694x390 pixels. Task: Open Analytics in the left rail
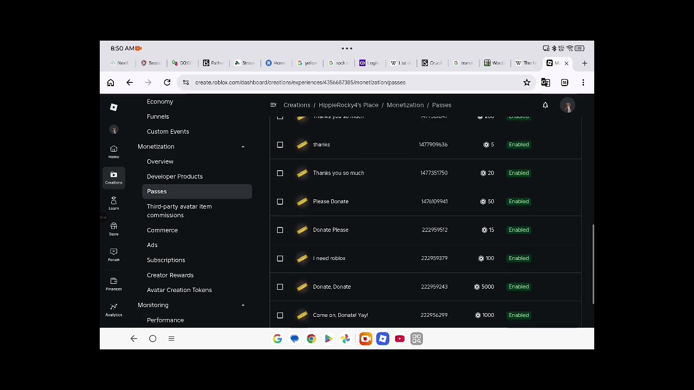113,309
